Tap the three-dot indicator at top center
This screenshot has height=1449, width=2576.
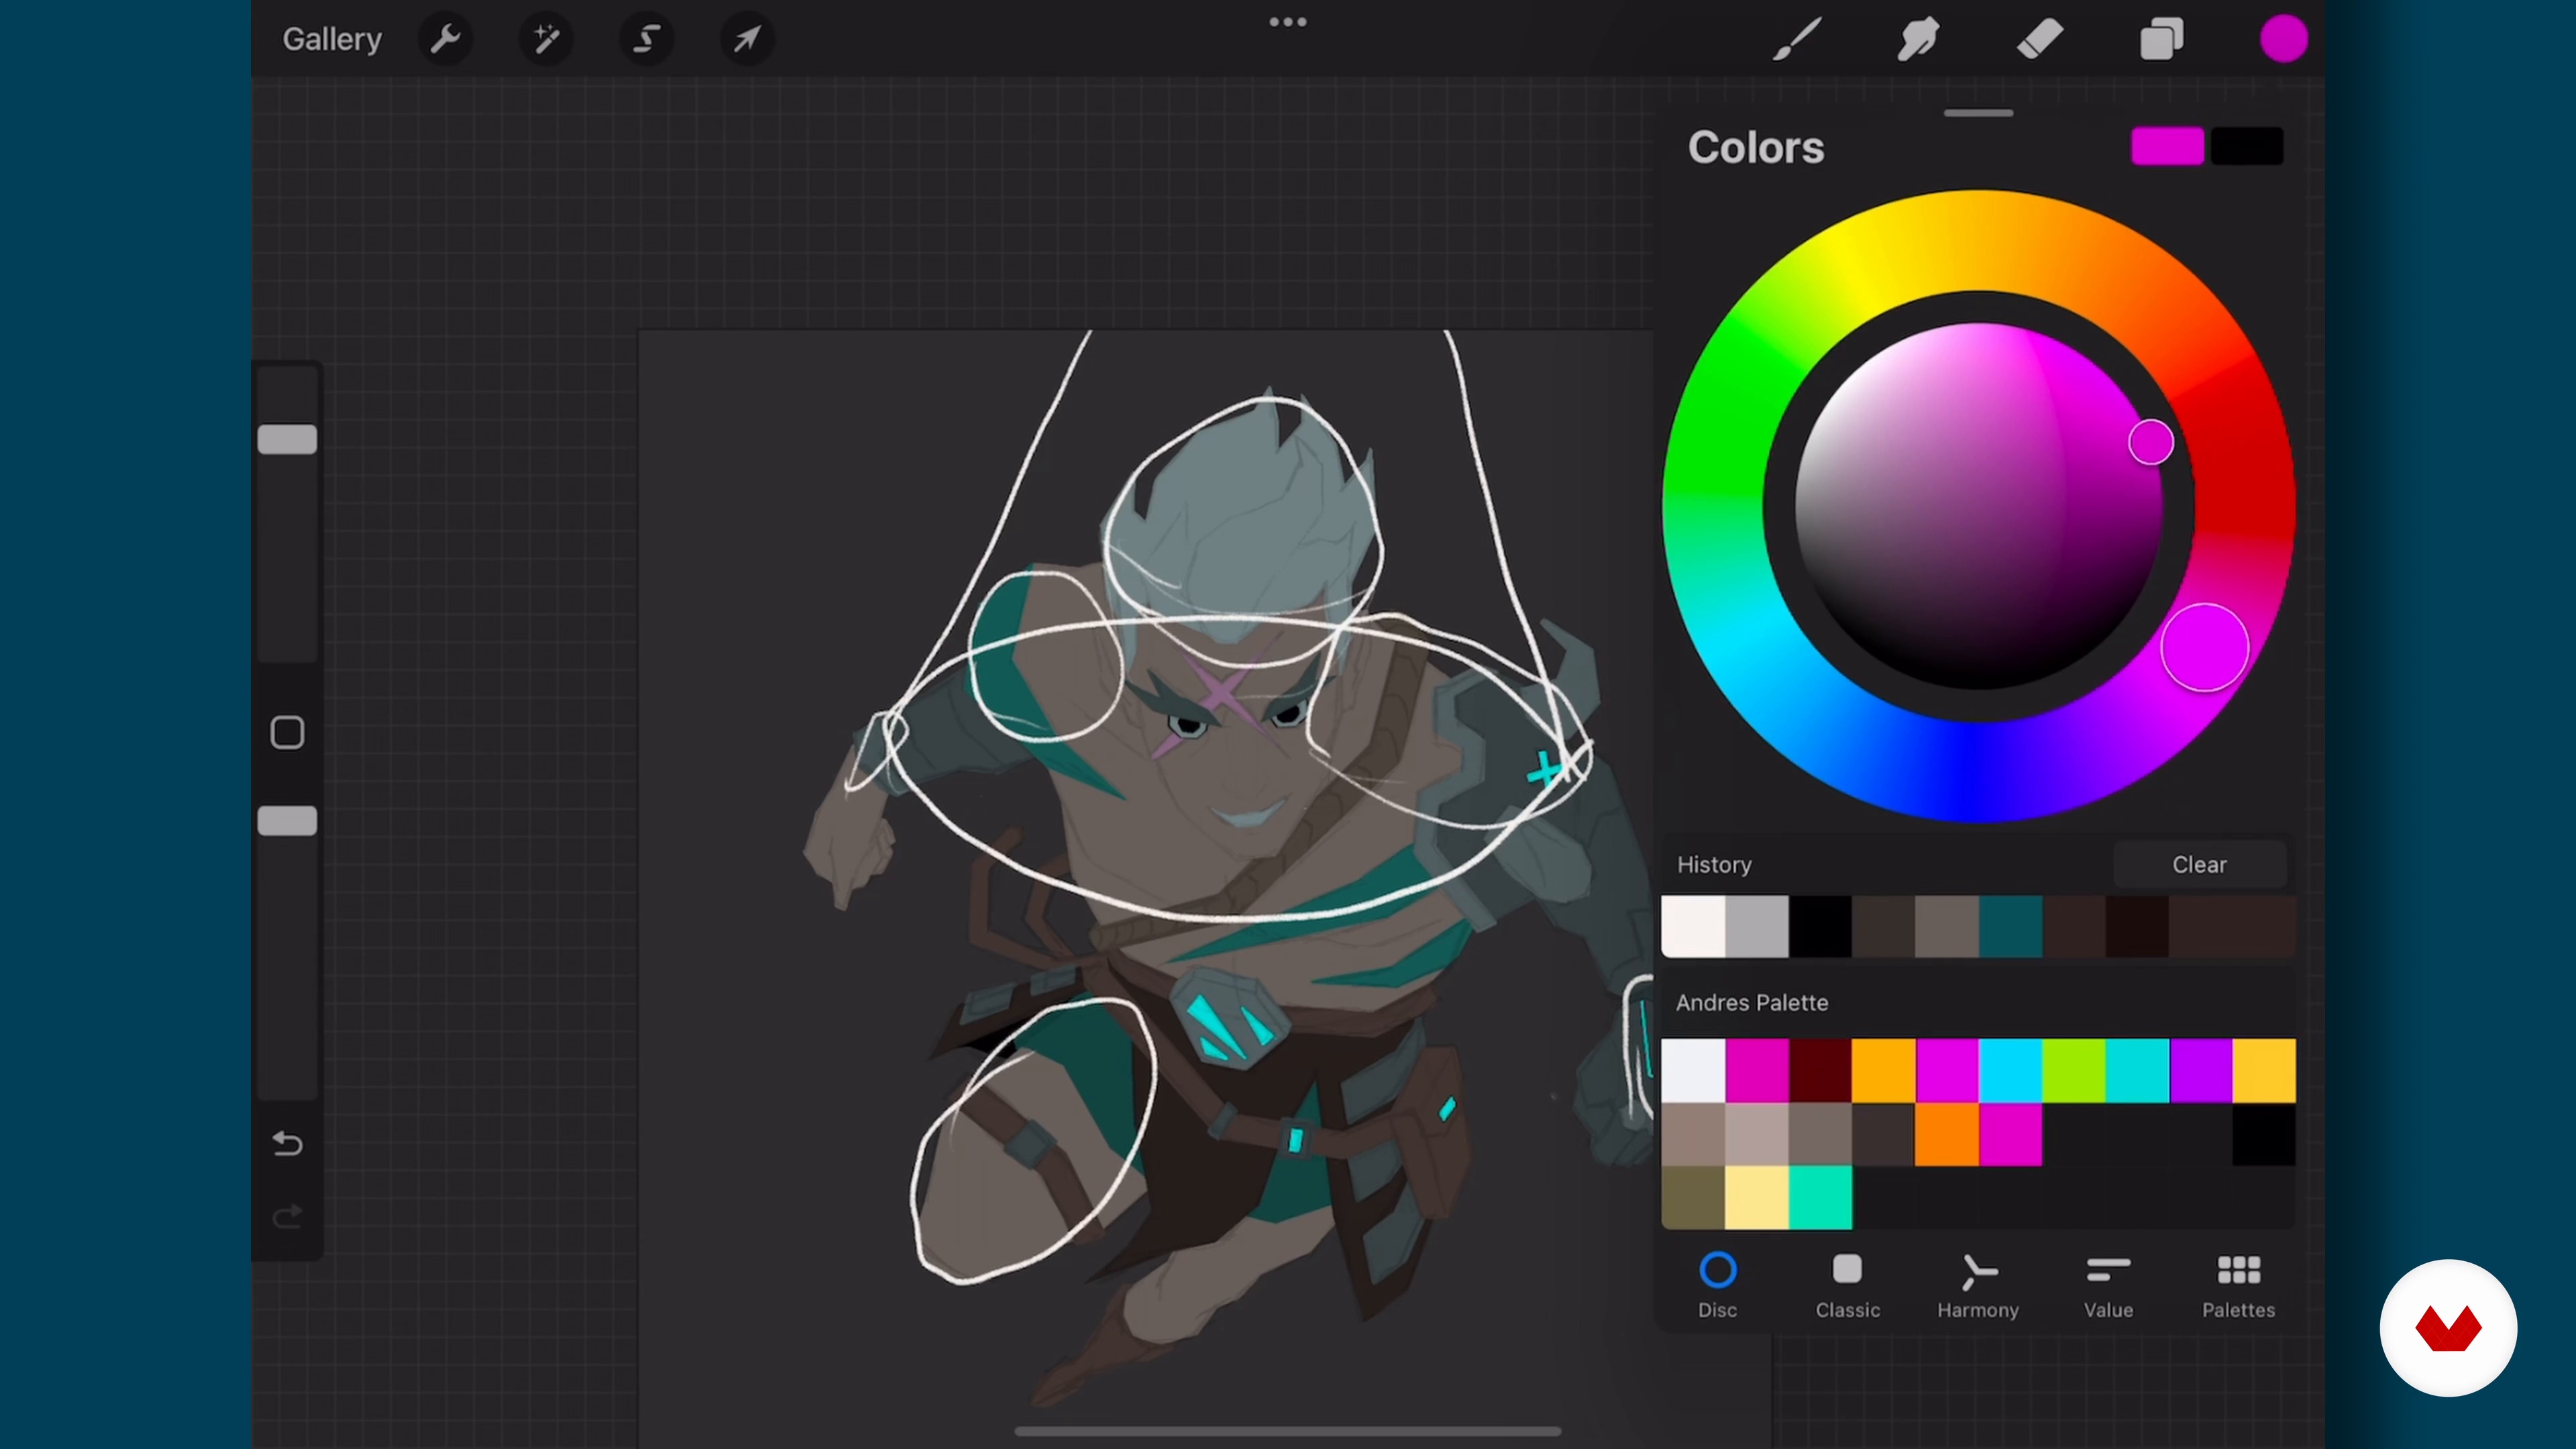click(x=1288, y=22)
